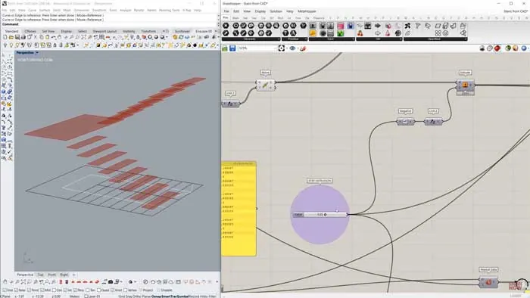Click Save icon in Rhino standard toolbar
Screen dimensions: 530x298
pyautogui.click(x=17, y=37)
